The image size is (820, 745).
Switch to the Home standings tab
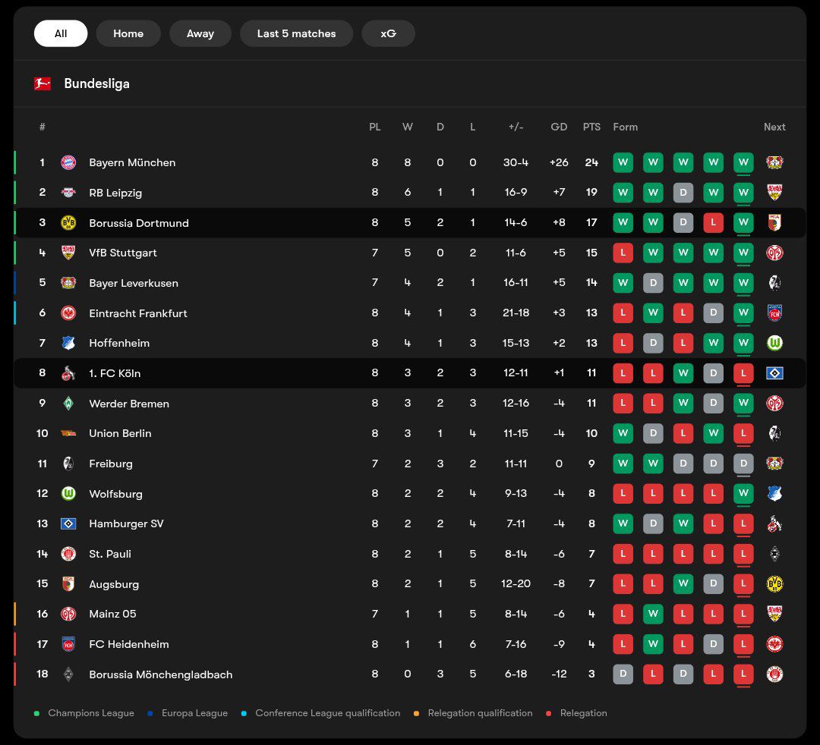click(128, 33)
